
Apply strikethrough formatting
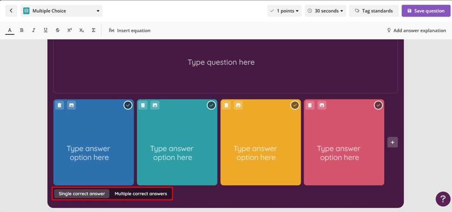coord(57,30)
